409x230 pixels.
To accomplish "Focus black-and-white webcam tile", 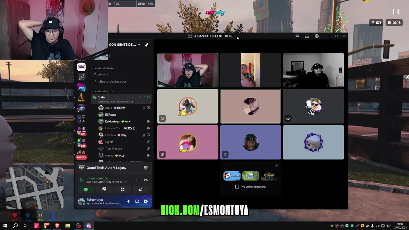I will click(313, 70).
